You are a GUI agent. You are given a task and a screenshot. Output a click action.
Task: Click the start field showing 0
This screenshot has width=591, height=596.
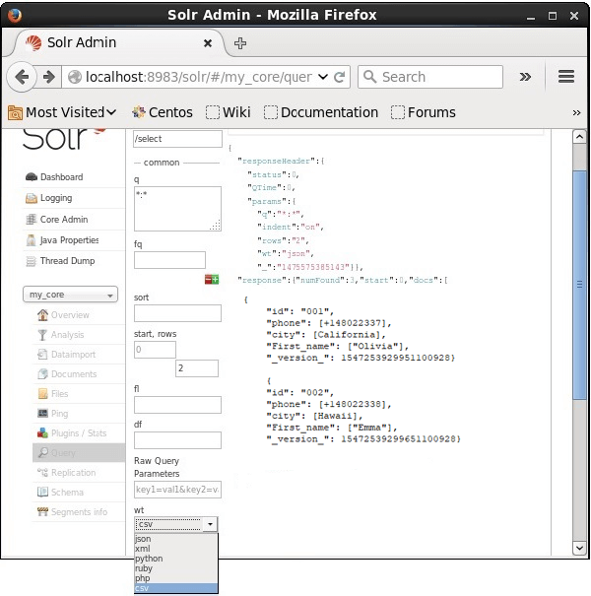[155, 350]
